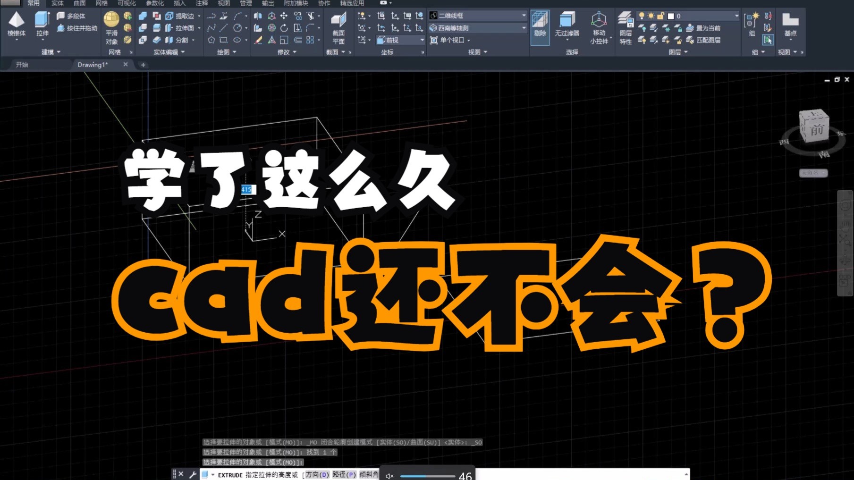
Task: Switch to the 实体 ribbon tab
Action: pyautogui.click(x=58, y=3)
